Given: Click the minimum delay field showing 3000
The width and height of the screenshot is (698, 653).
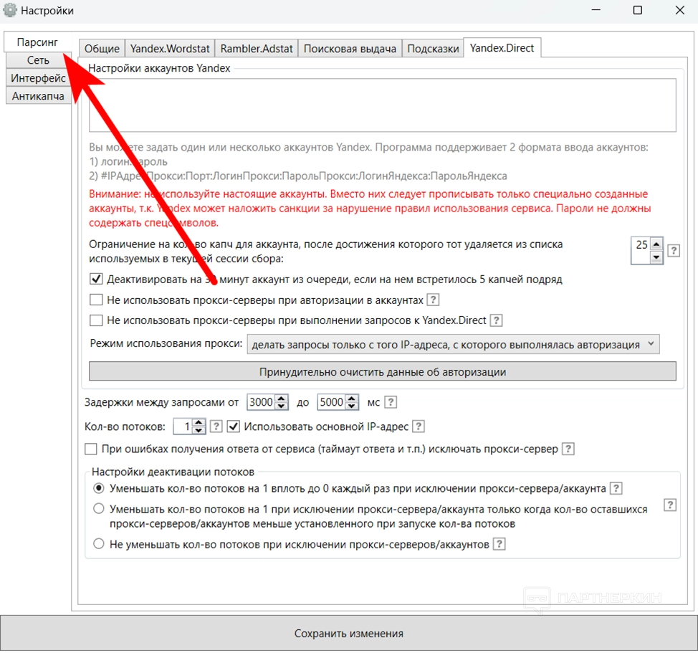Looking at the screenshot, I should pos(262,402).
